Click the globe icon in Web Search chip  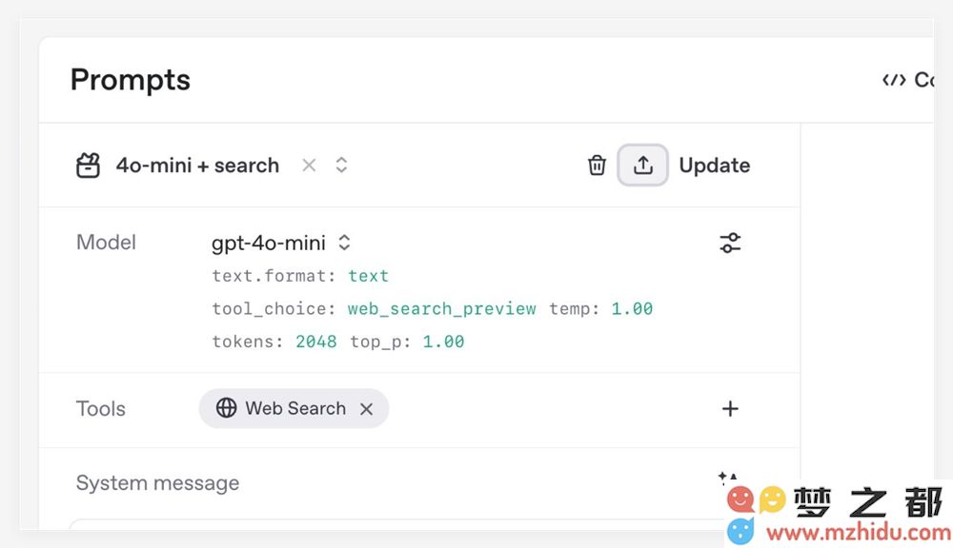226,408
